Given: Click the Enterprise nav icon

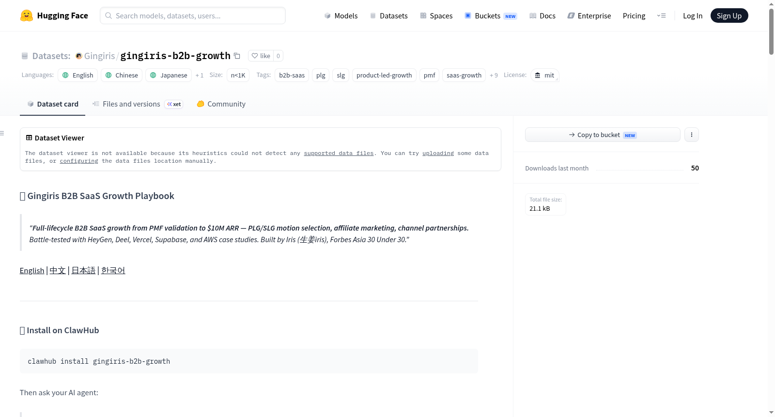Looking at the screenshot, I should 571,15.
